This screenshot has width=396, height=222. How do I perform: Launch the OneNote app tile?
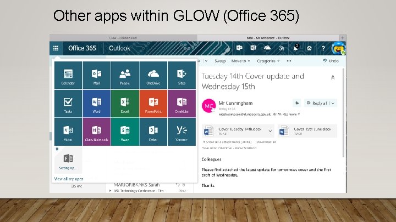pyautogui.click(x=182, y=104)
